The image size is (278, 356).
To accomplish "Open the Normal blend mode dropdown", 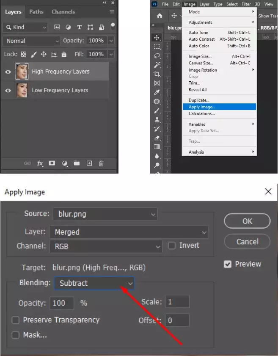I will tap(32, 41).
